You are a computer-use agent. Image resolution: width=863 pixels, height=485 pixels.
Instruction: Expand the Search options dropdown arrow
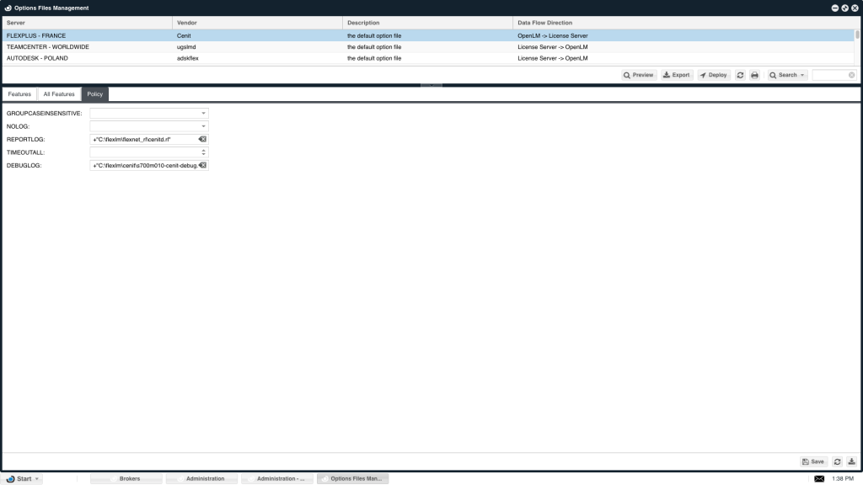coord(802,75)
